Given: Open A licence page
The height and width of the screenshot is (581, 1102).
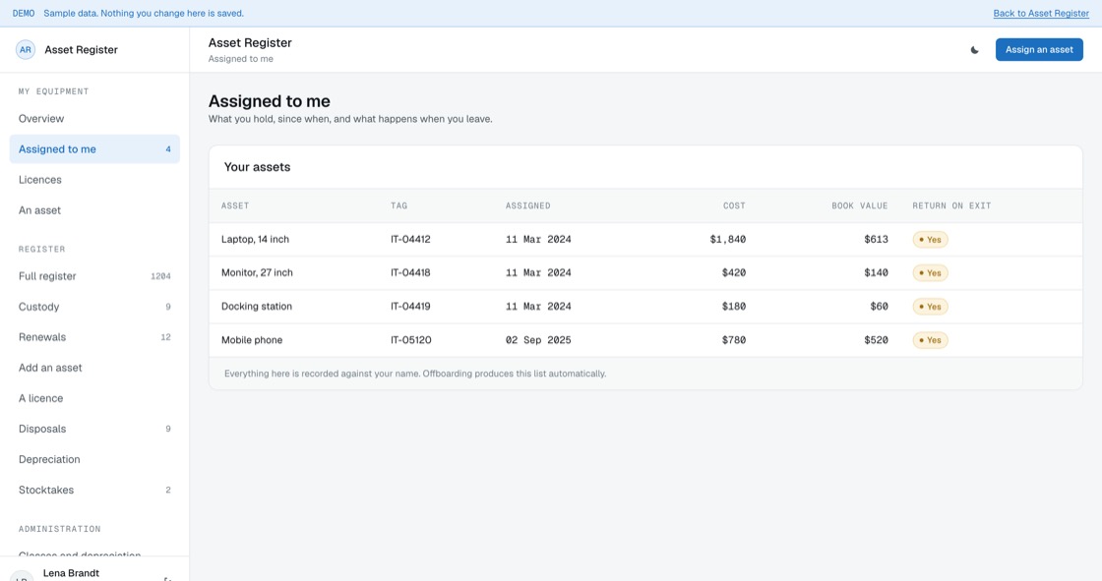Looking at the screenshot, I should (94, 398).
